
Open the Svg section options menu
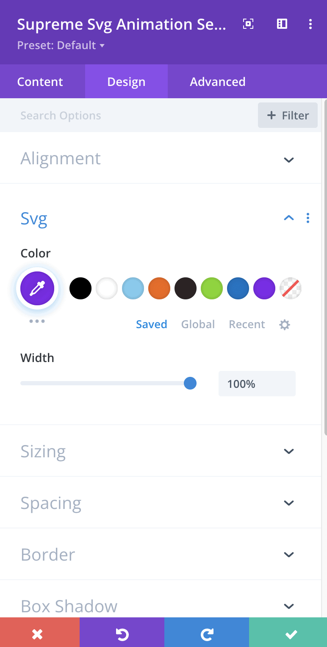click(308, 218)
